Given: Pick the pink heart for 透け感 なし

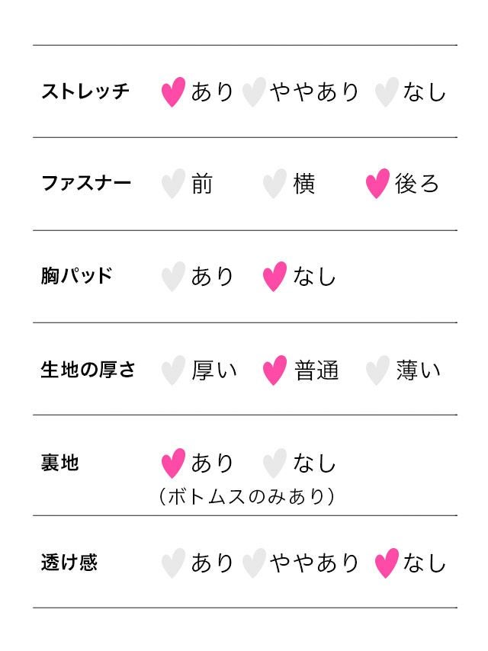Looking at the screenshot, I should (x=387, y=563).
